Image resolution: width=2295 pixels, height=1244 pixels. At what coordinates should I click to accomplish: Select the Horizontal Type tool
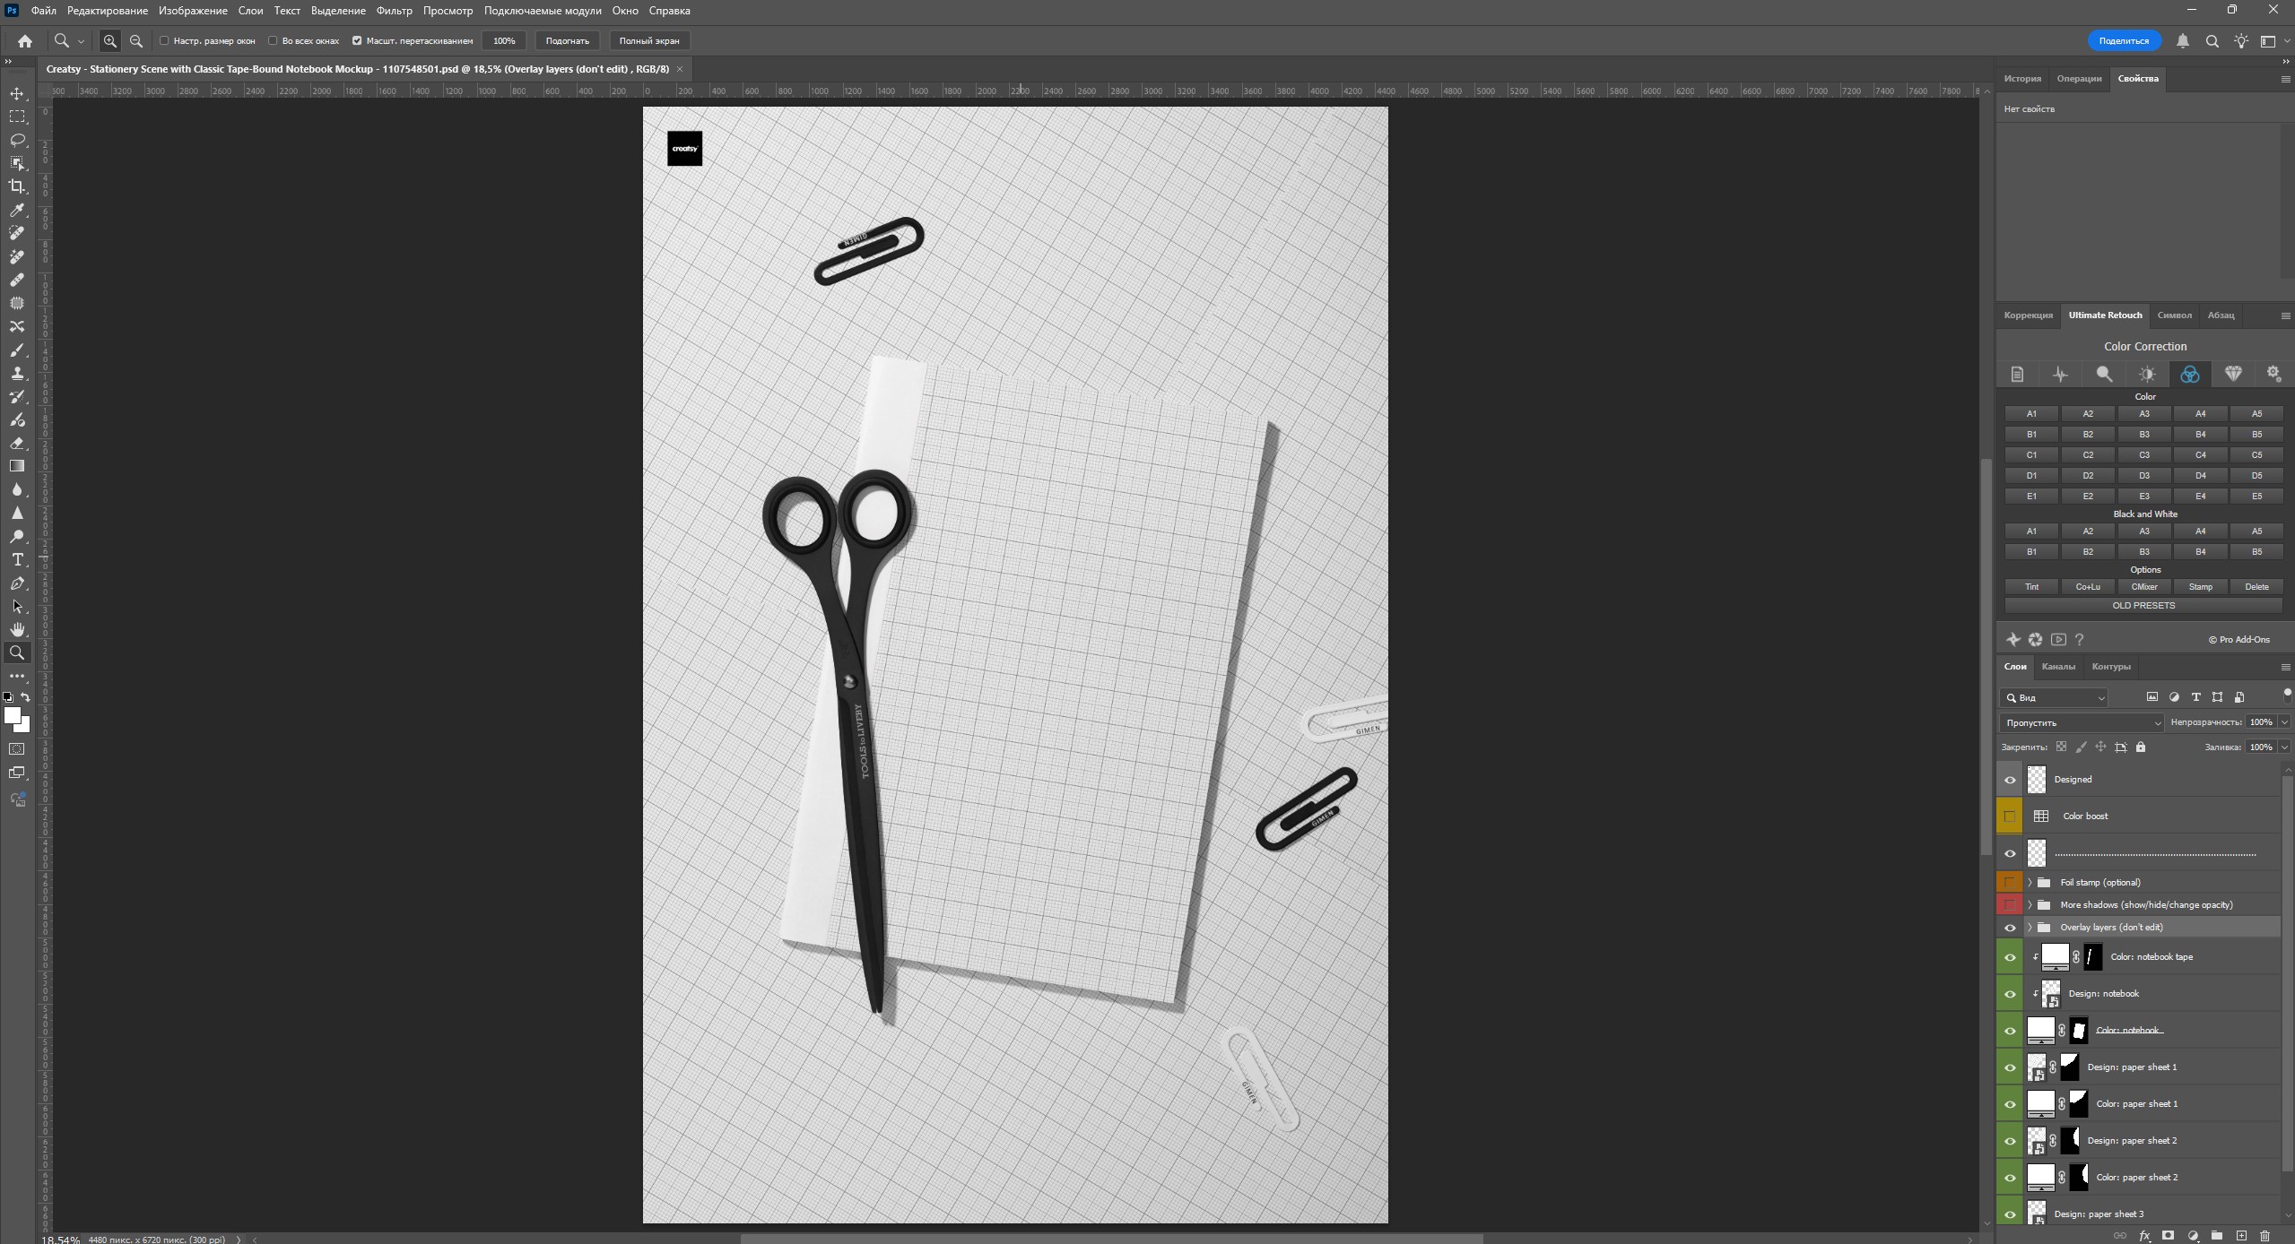click(17, 560)
